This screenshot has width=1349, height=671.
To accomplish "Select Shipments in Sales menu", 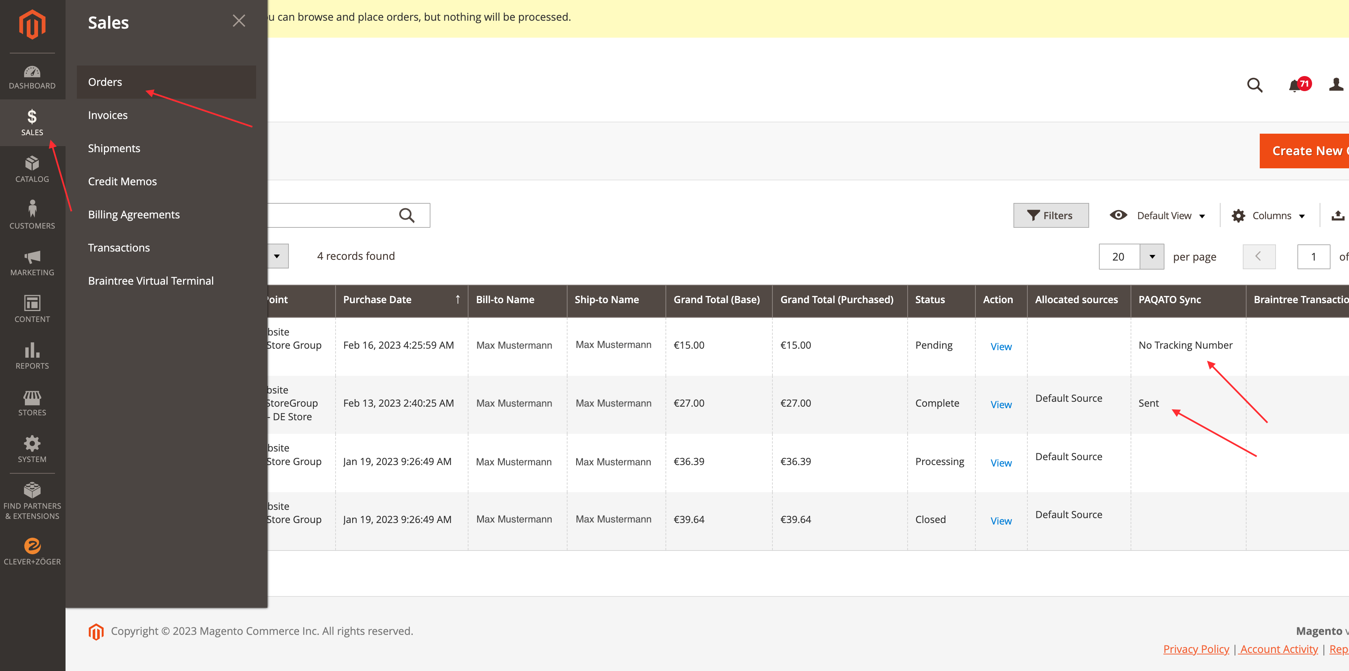I will click(166, 148).
